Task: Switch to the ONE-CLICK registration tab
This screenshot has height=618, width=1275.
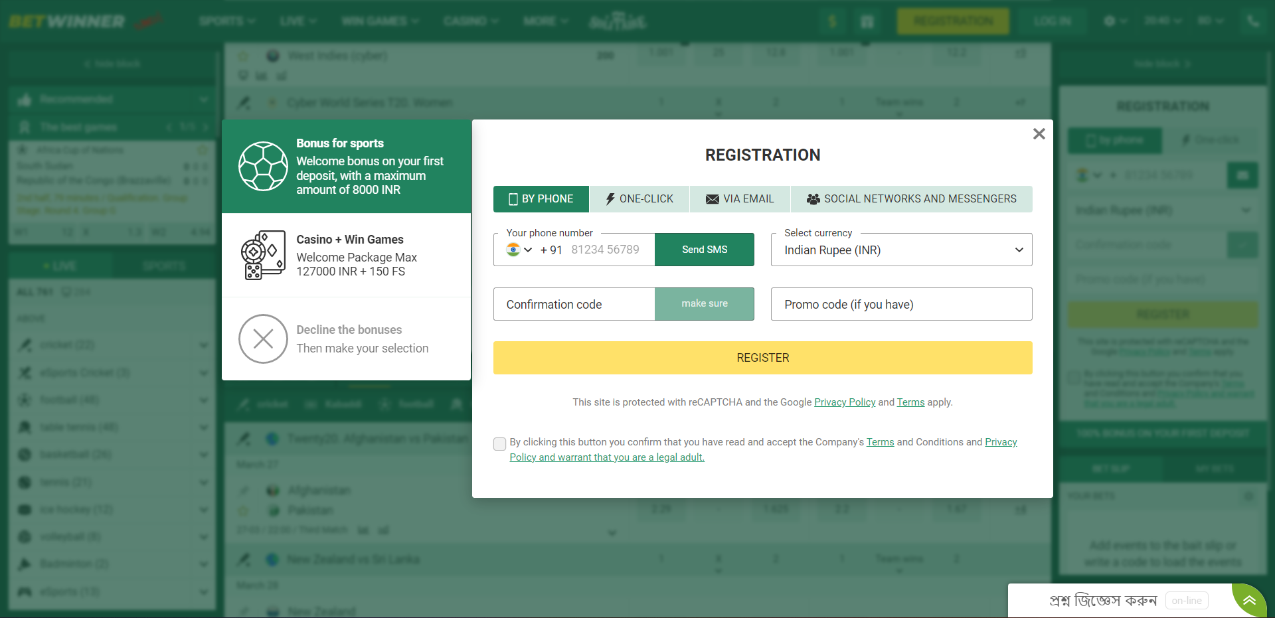Action: (x=639, y=199)
